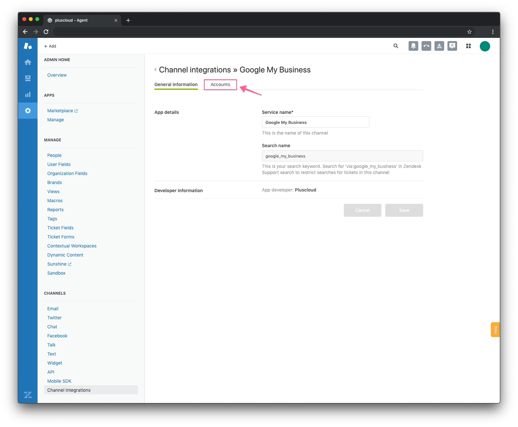
Task: Reload the page with refresh icon
Action: [46, 32]
